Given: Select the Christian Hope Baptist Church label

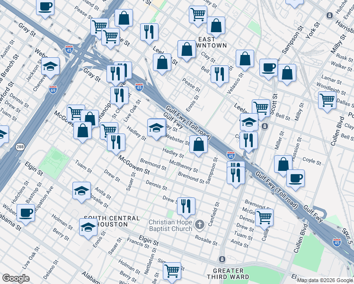Looking at the screenshot, I should pos(170,225).
